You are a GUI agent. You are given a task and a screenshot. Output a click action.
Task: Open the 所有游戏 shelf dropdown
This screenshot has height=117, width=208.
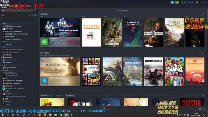click(47, 95)
